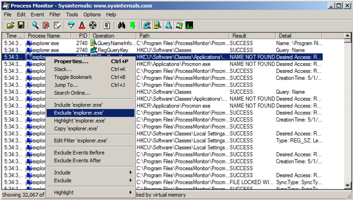Image resolution: width=353 pixels, height=200 pixels.
Task: Toggle the Capture magnifier icon
Action: tap(35, 25)
